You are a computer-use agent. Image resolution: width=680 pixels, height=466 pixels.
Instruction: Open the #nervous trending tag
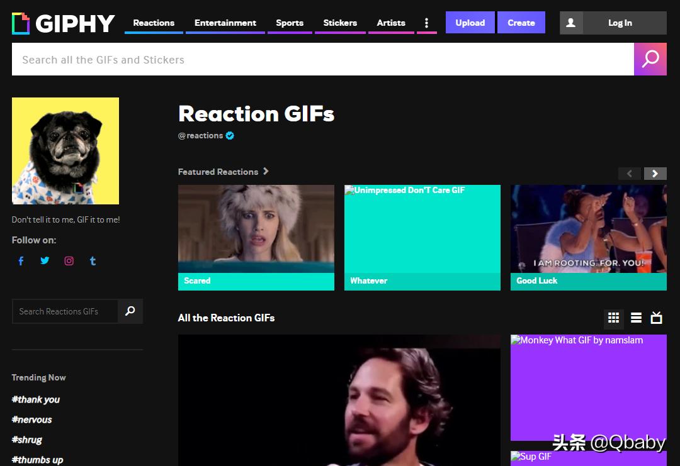click(31, 419)
